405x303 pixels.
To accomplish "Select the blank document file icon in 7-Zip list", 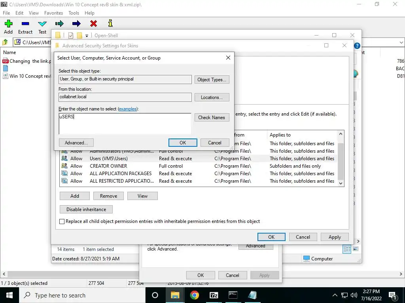I will 6,68.
